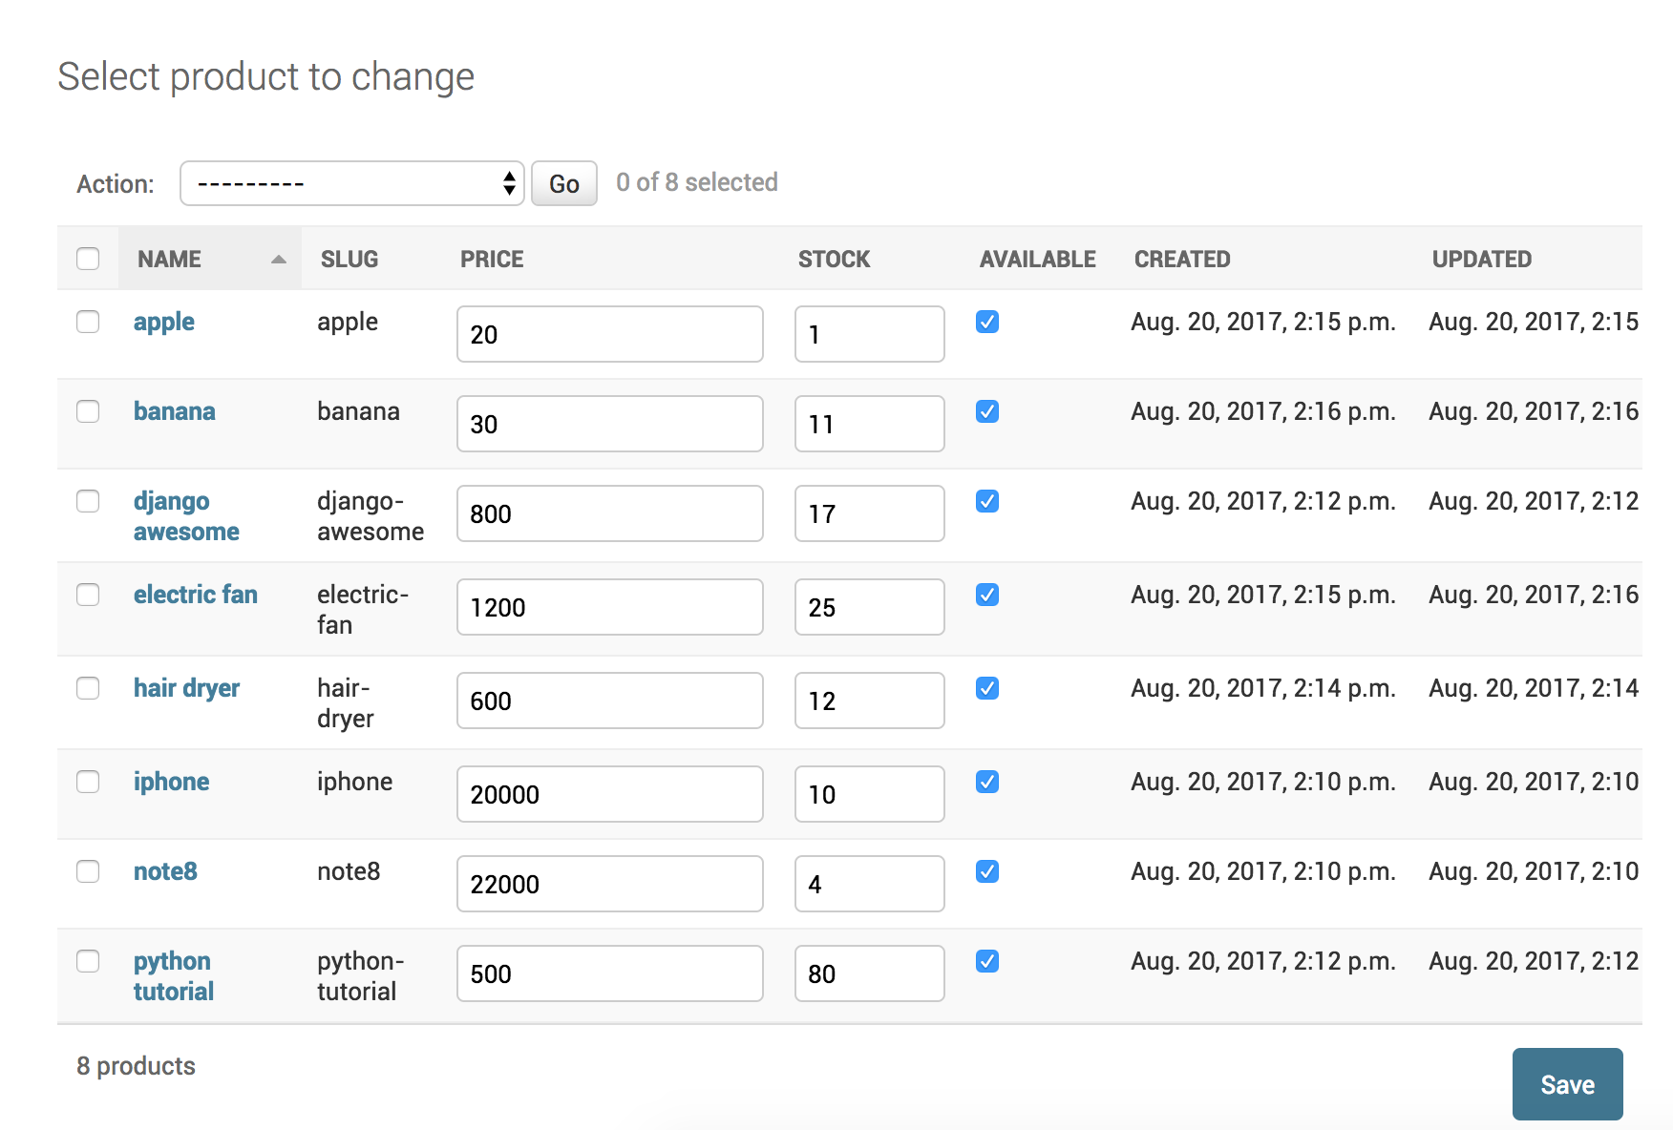This screenshot has width=1673, height=1130.
Task: Click the stock field for python tutorial
Action: pos(869,973)
